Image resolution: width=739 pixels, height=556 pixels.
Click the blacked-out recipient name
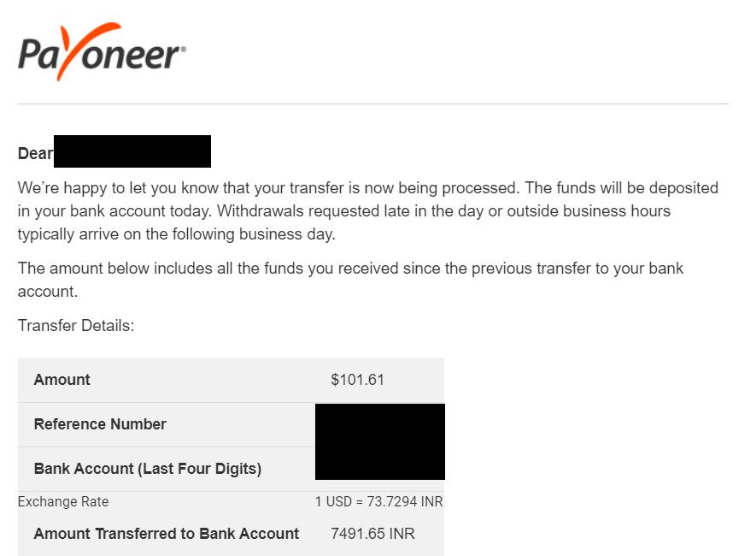[132, 151]
